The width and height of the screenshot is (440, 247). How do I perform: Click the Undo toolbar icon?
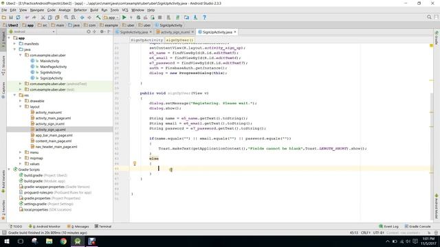(x=27, y=17)
